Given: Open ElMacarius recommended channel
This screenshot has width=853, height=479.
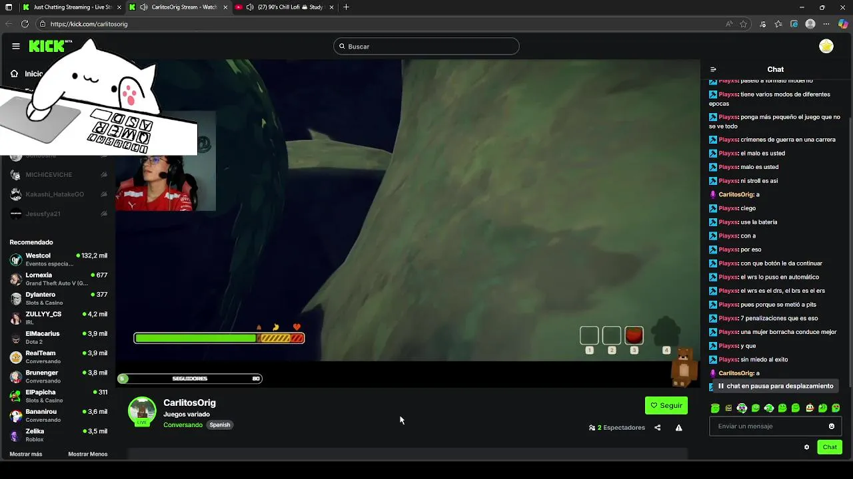Looking at the screenshot, I should click(x=59, y=337).
